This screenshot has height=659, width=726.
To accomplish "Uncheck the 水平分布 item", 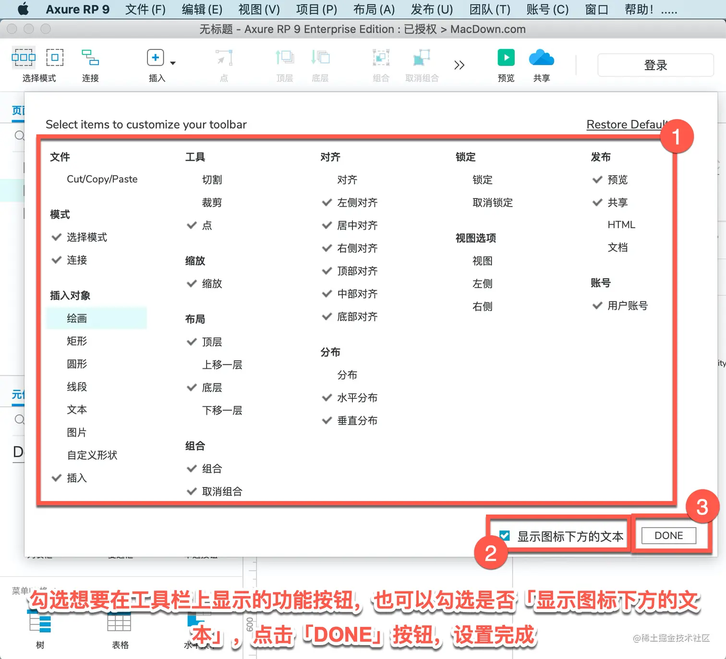I will (x=350, y=398).
